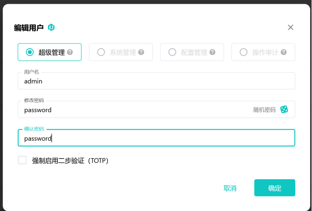
Task: Click the help icon next to 操作审计
Action: pos(284,52)
